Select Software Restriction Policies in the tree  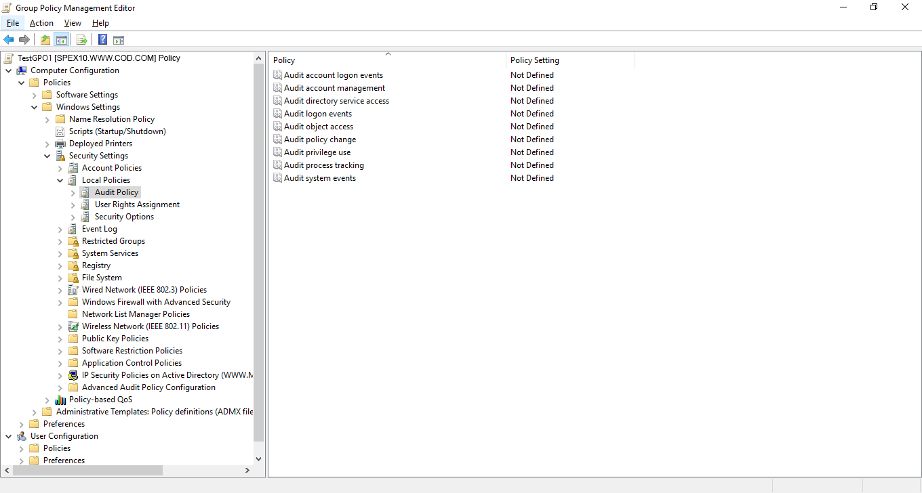pos(132,351)
